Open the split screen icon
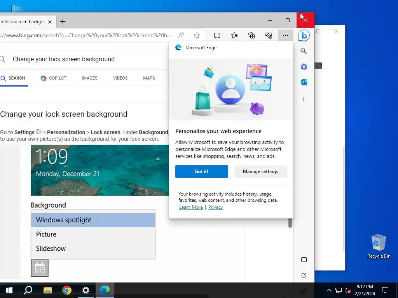 point(217,35)
